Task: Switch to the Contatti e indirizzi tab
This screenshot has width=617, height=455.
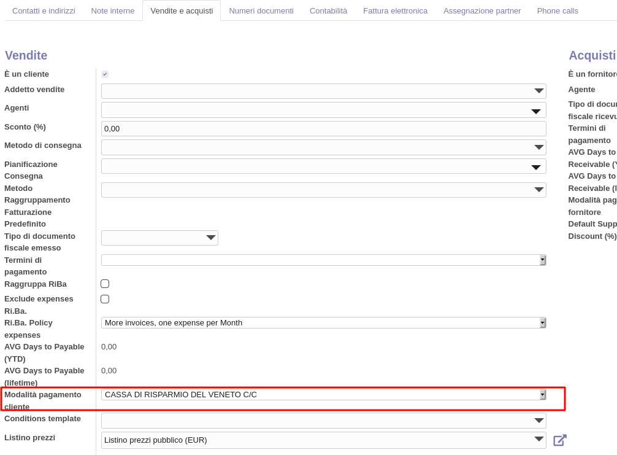Action: pos(44,11)
